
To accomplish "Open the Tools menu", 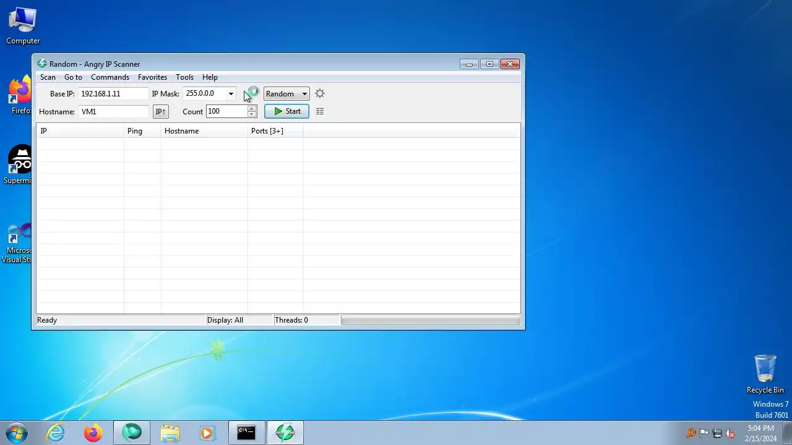I will (x=184, y=77).
